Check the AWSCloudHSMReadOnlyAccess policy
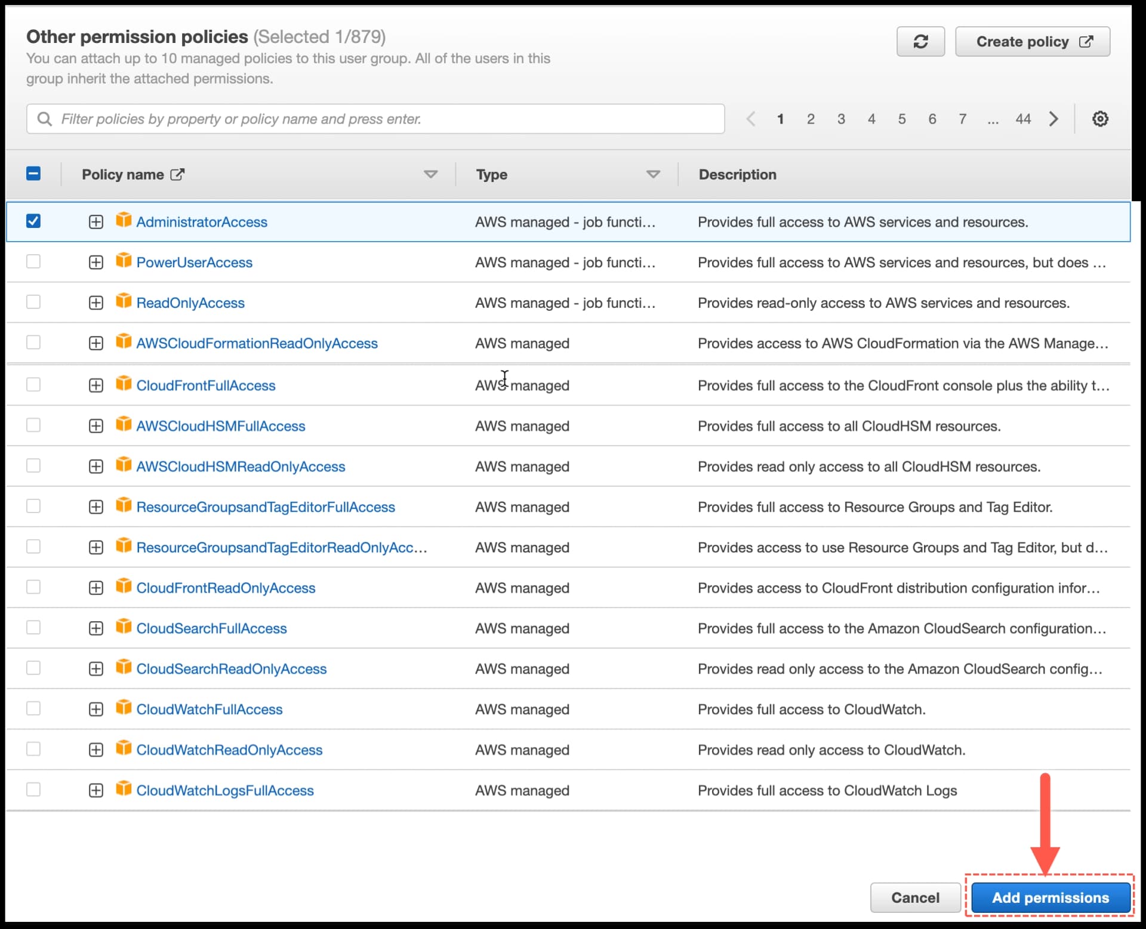 [x=33, y=466]
